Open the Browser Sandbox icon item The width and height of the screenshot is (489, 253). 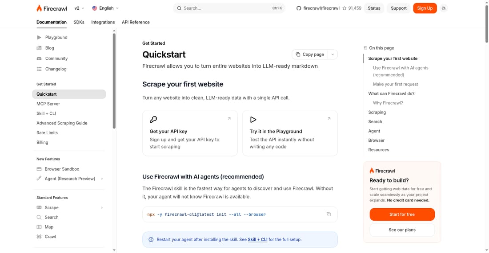pos(39,169)
